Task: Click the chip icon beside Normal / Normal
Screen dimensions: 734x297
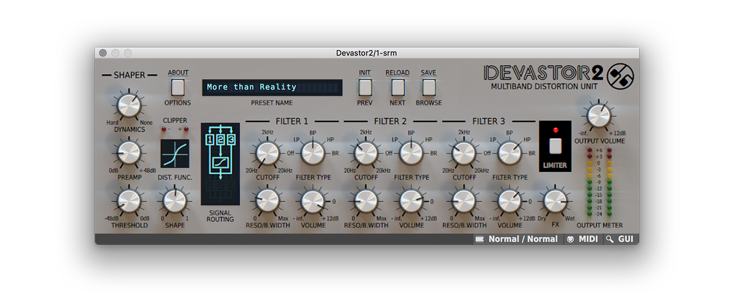Action: [479, 239]
